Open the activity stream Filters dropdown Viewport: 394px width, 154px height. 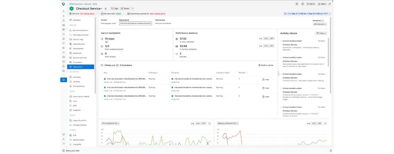pyautogui.click(x=321, y=33)
